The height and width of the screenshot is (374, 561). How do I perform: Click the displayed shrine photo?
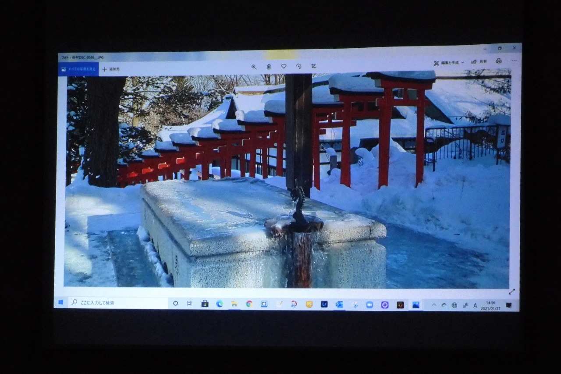tap(287, 180)
